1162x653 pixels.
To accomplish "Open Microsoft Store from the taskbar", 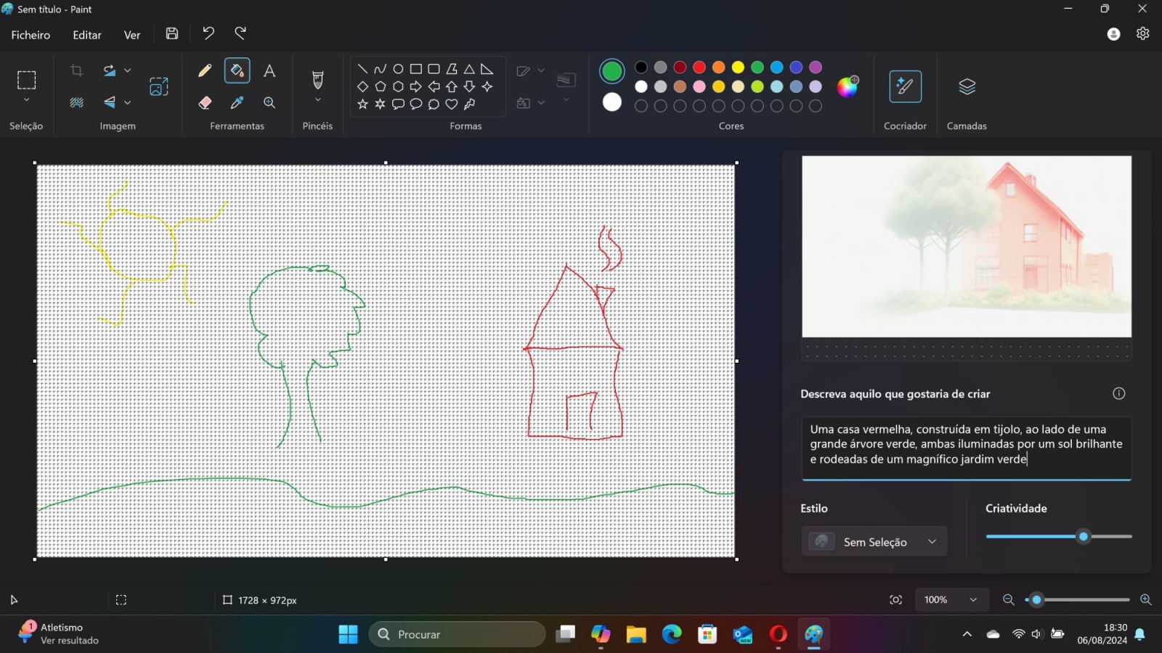I will pyautogui.click(x=707, y=634).
